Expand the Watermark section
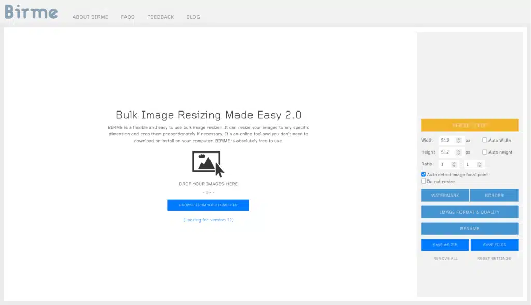Viewport: 531px width, 305px height. pyautogui.click(x=445, y=195)
